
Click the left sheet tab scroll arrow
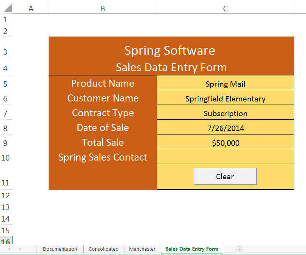coord(9,249)
